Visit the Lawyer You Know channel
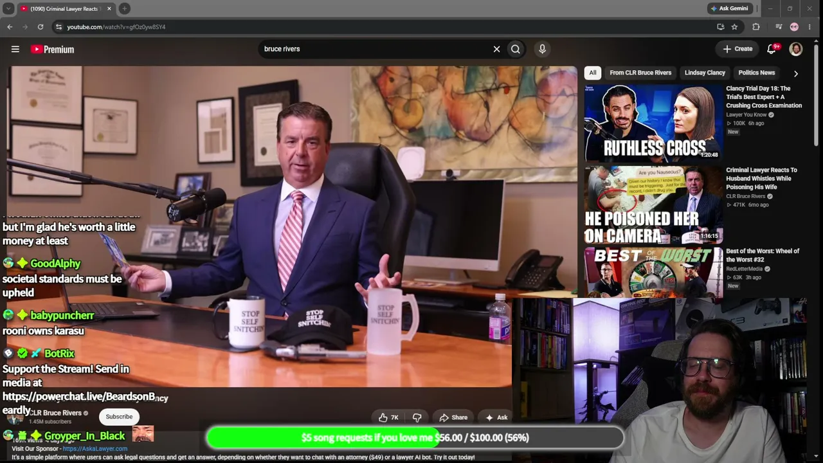Viewport: 823px width, 463px height. (x=746, y=114)
